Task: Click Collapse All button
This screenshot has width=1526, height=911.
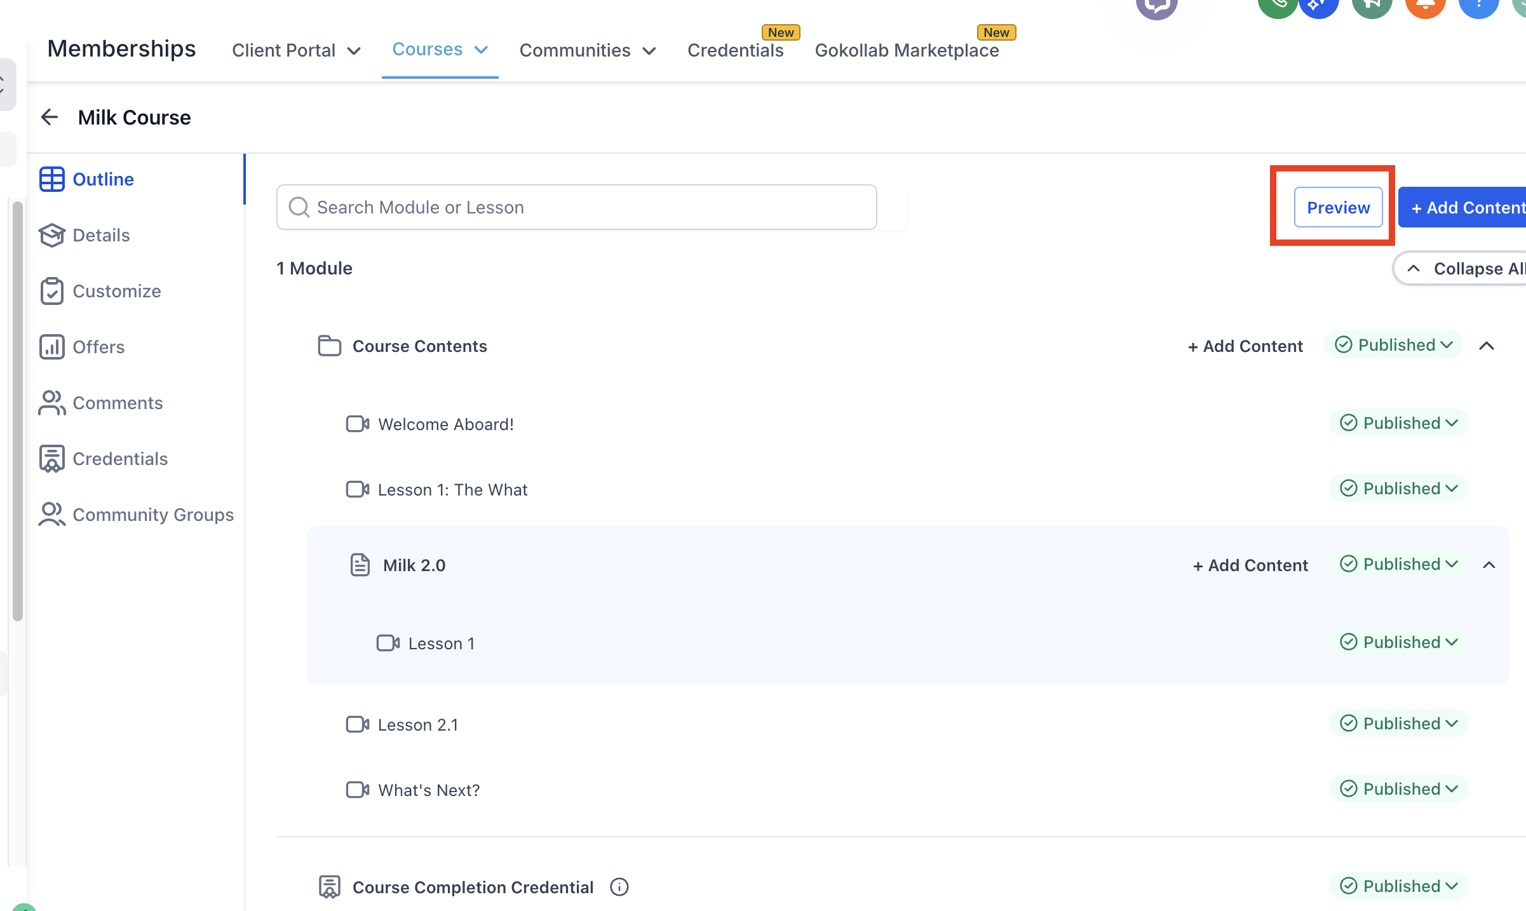Action: [1461, 269]
